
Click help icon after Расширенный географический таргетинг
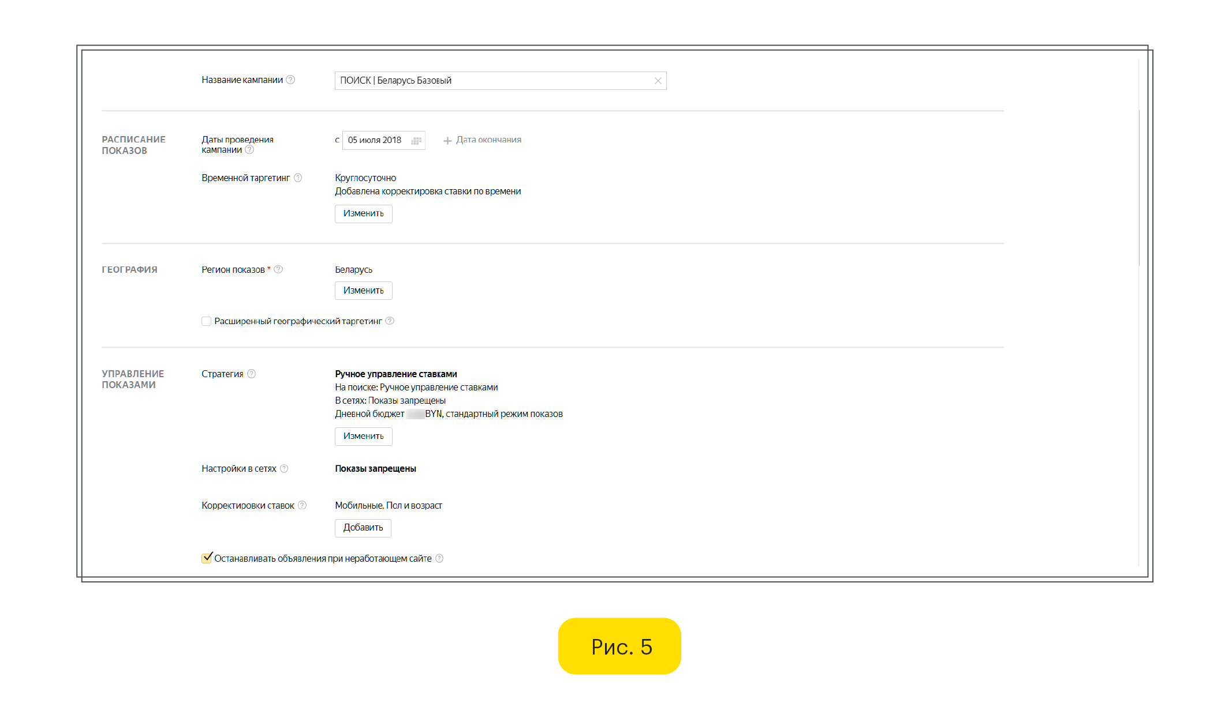390,321
